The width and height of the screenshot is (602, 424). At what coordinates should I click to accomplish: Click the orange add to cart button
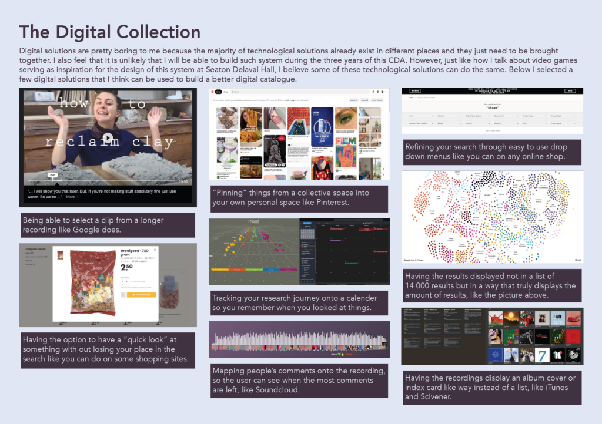(x=141, y=295)
